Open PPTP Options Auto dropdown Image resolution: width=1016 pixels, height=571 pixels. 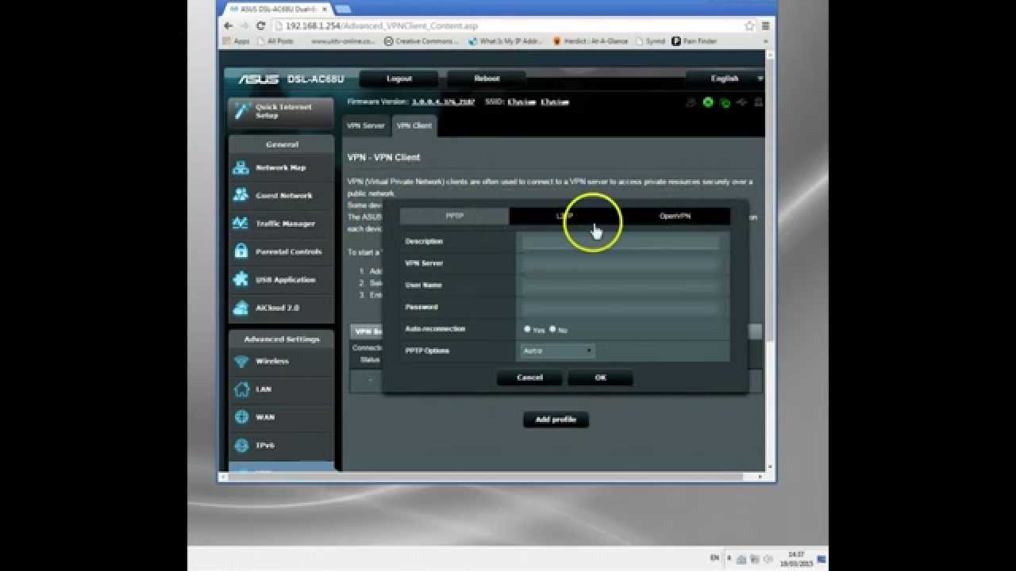557,351
